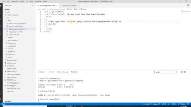Open karma.conf.js in explorer
This screenshot has height=107, width=191.
coord(12,71)
